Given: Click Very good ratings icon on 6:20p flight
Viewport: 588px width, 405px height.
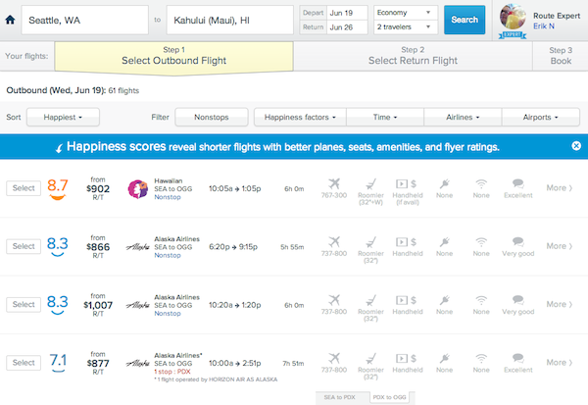Looking at the screenshot, I should pos(517,241).
